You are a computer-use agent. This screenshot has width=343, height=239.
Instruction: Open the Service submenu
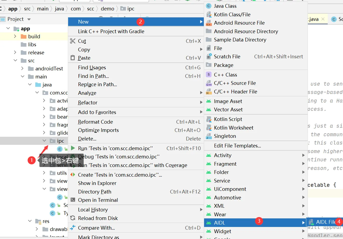point(255,181)
